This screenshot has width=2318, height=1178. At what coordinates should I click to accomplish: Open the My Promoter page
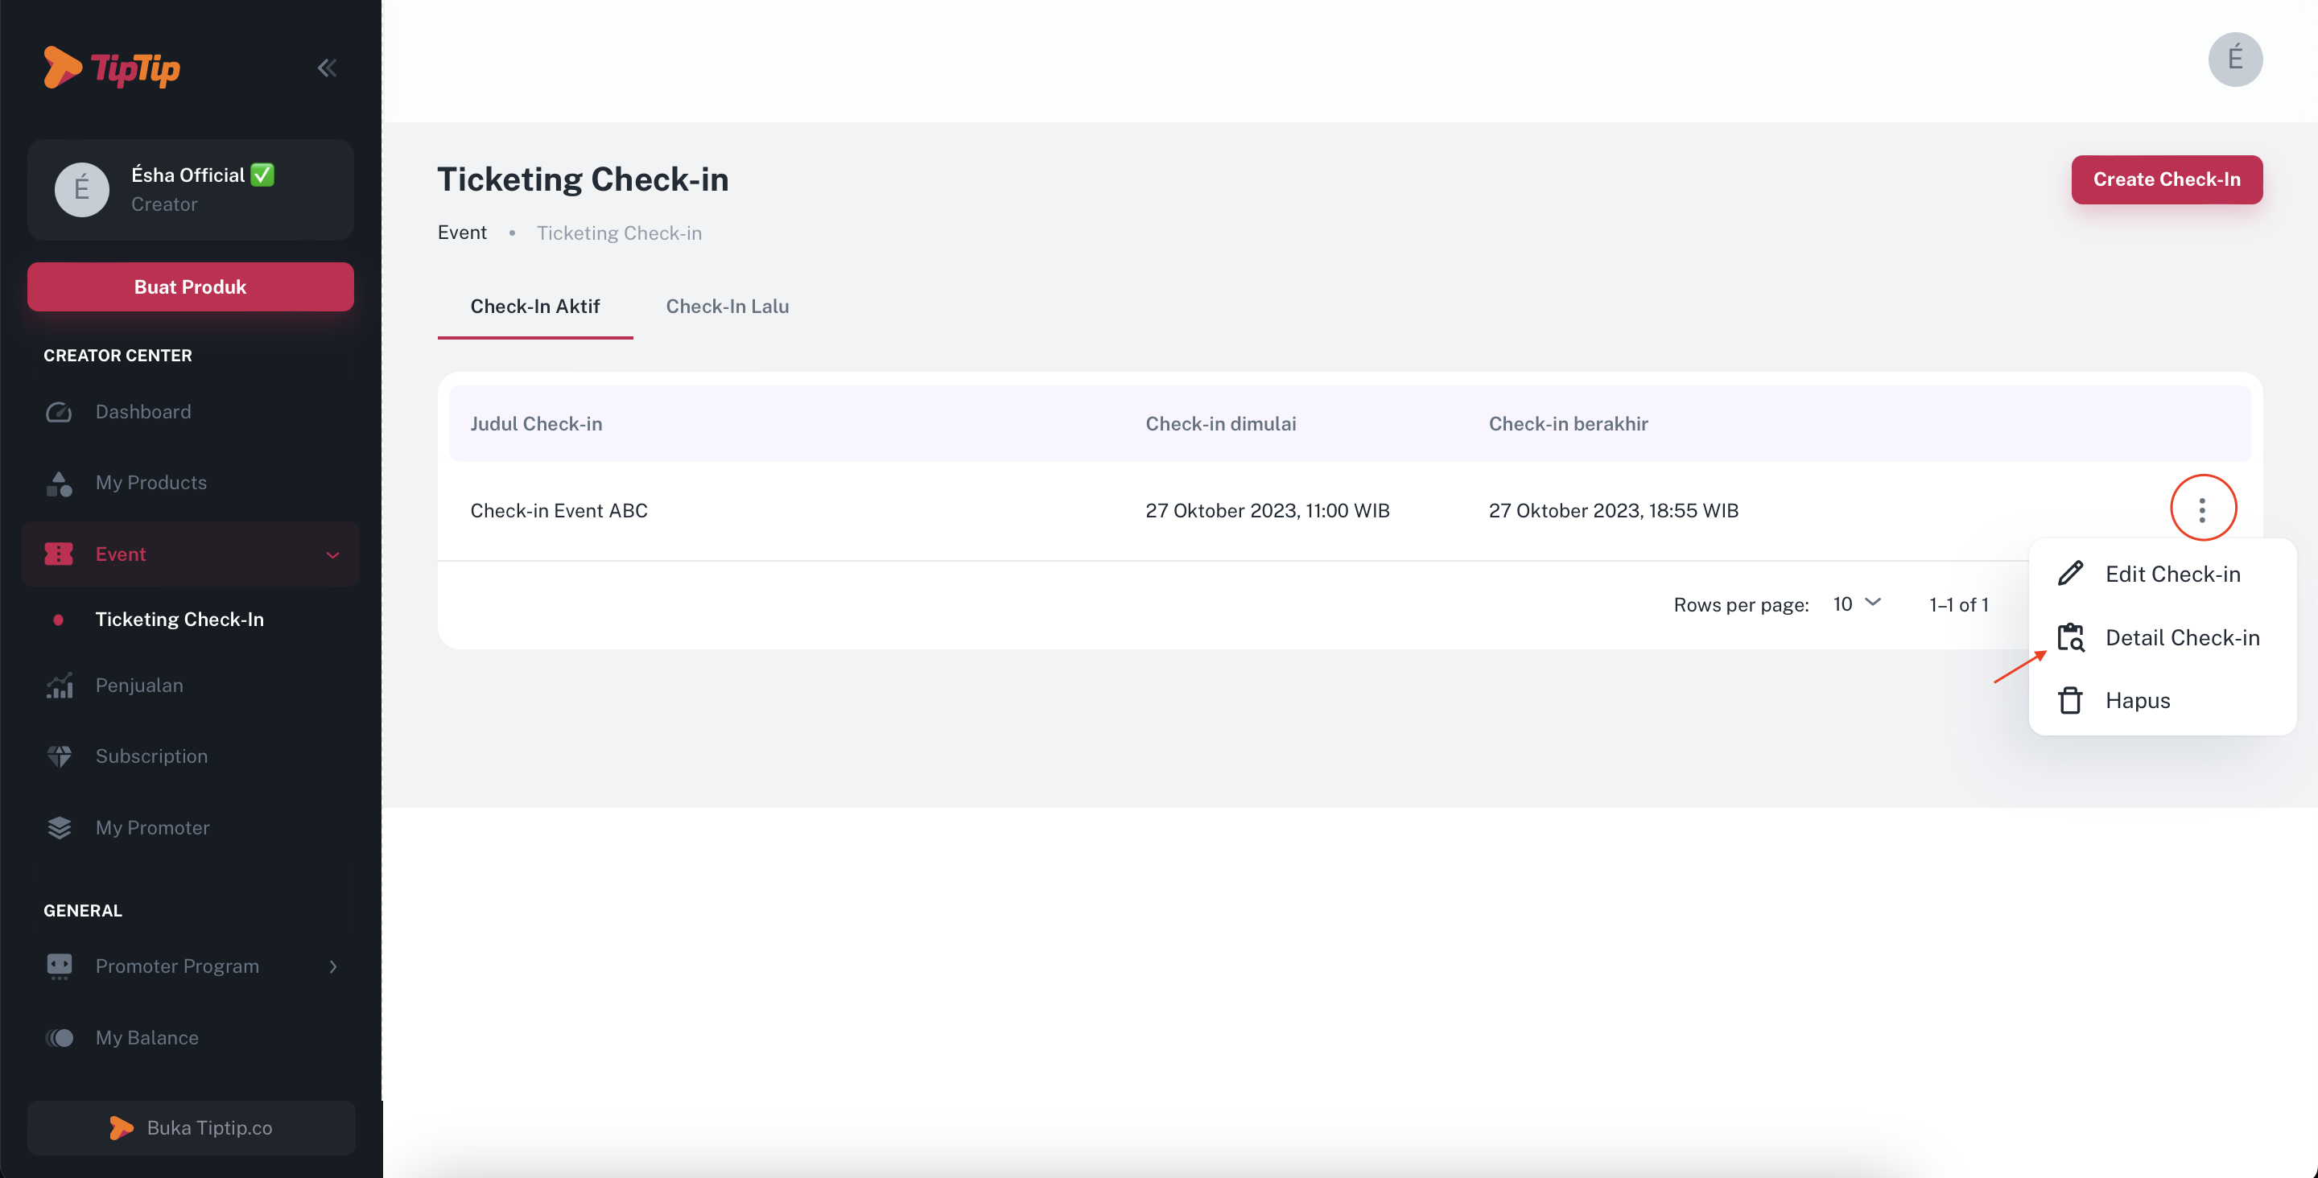click(152, 827)
